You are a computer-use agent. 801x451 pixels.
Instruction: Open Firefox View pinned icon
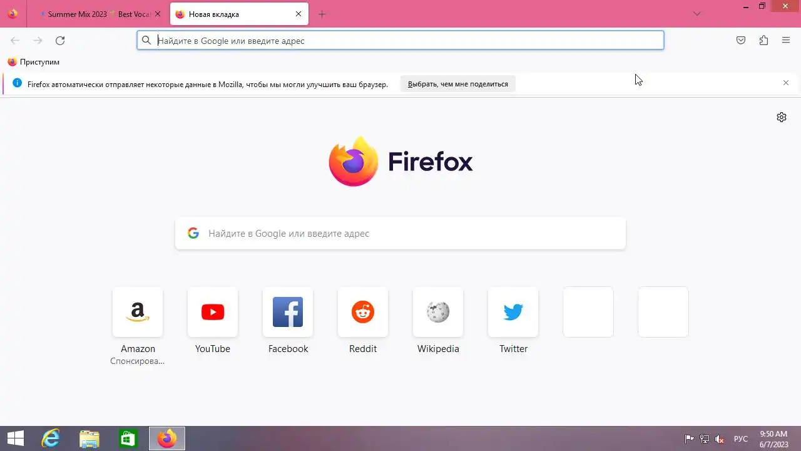pos(13,14)
